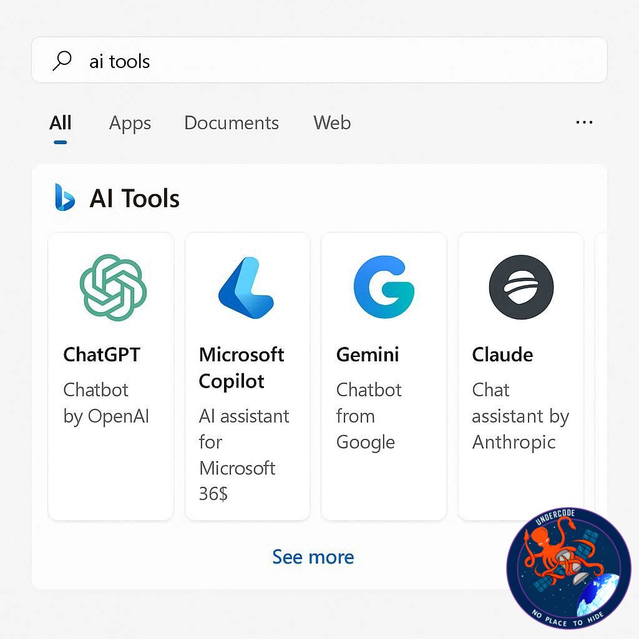Open the Gemini title text

(x=368, y=354)
